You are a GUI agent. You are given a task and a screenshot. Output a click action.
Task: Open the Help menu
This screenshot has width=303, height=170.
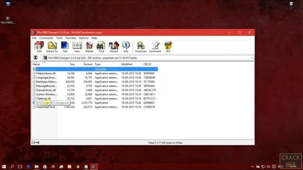pyautogui.click(x=94, y=38)
